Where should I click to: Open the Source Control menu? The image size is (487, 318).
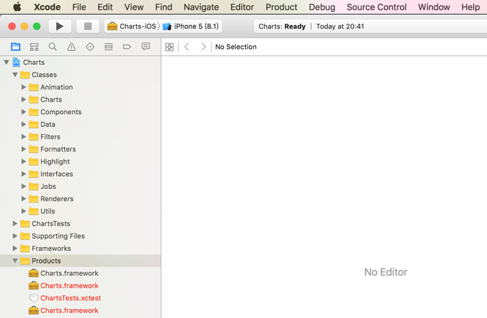(x=376, y=7)
